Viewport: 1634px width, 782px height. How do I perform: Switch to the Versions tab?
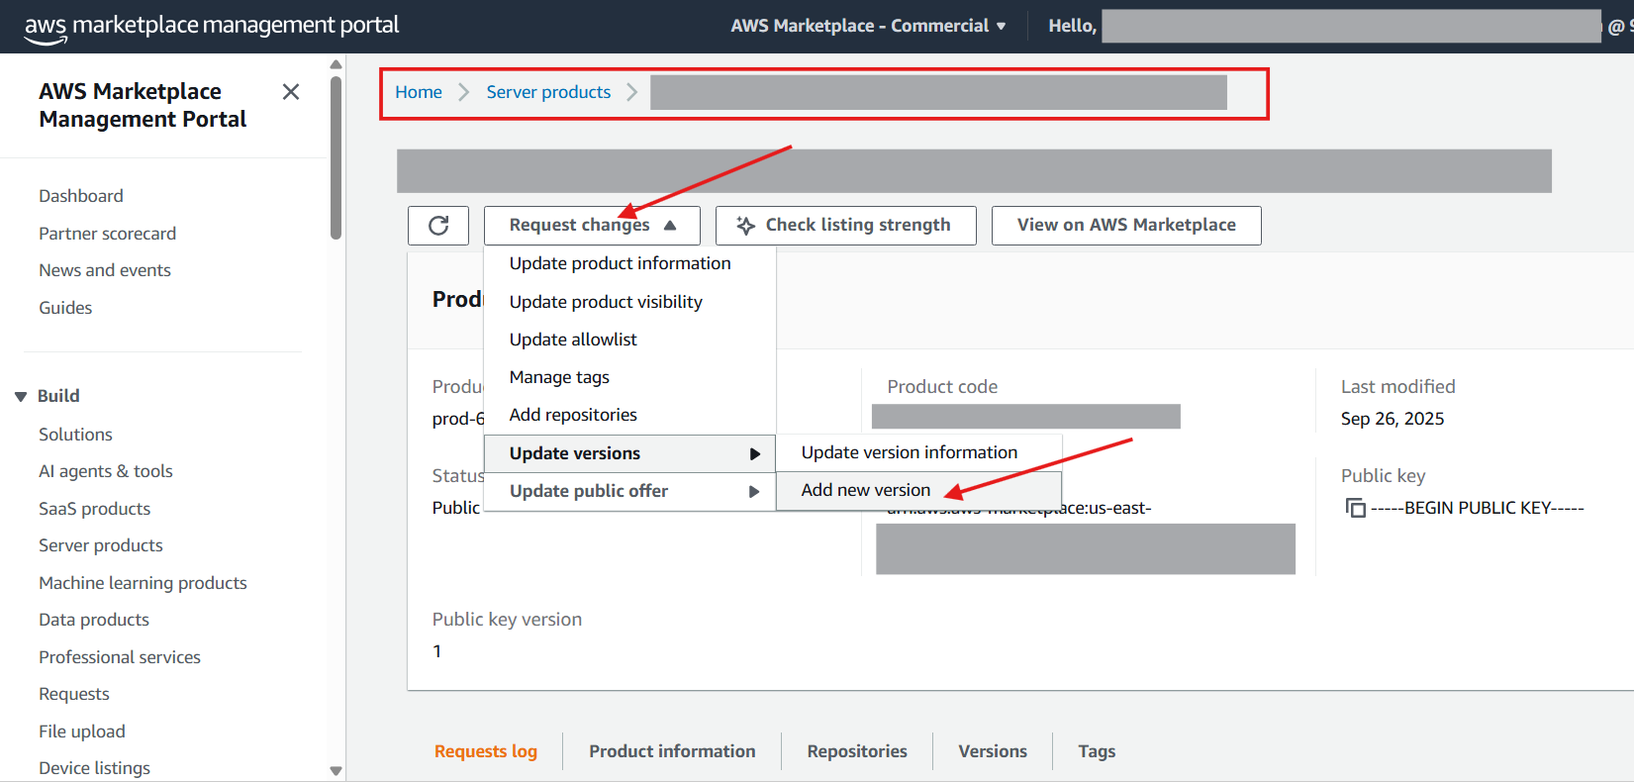[993, 751]
